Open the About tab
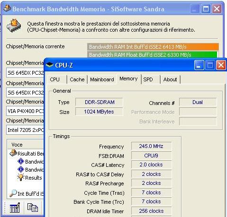Image resolution: width=227 pixels, height=217 pixels. [x=170, y=79]
